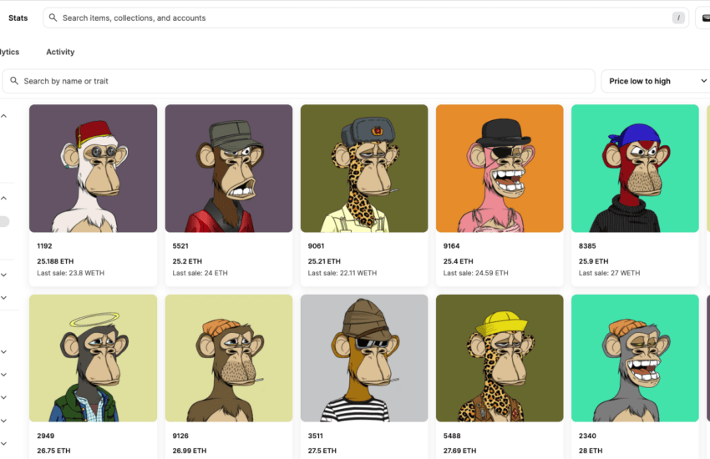Image resolution: width=710 pixels, height=459 pixels.
Task: Open ape 9061 image with ushanka hat
Action: click(x=364, y=169)
